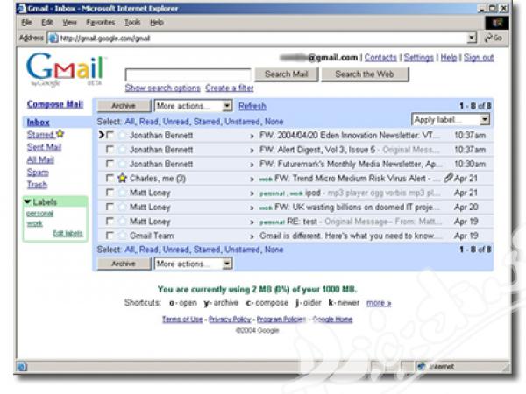Open the Help menu

click(x=156, y=23)
